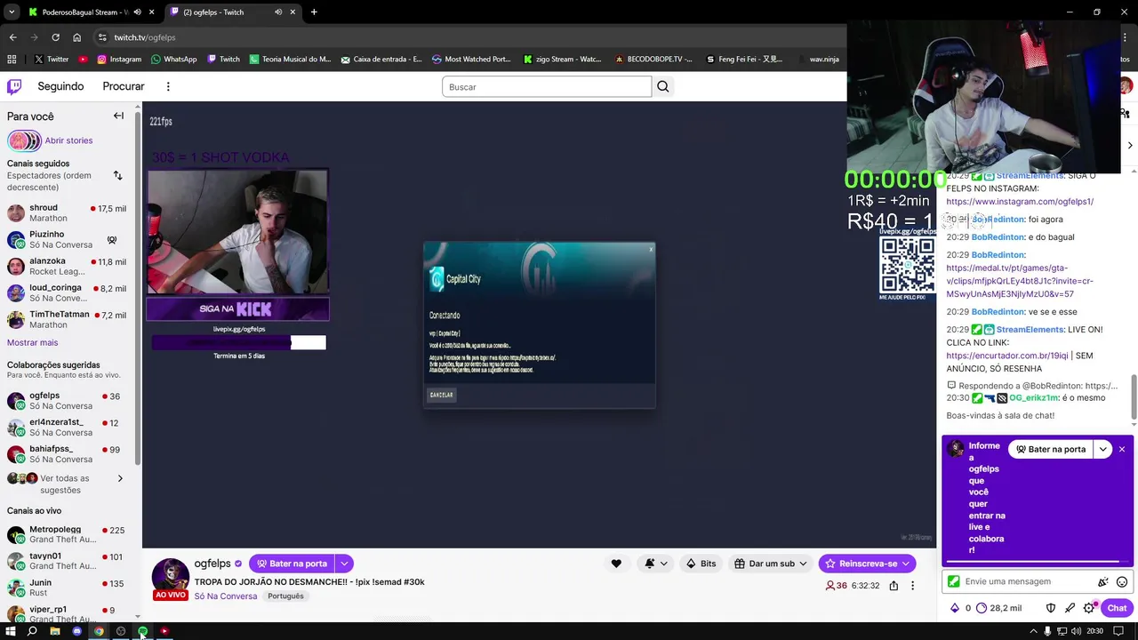
Task: Close the collaboration popup
Action: [1122, 449]
